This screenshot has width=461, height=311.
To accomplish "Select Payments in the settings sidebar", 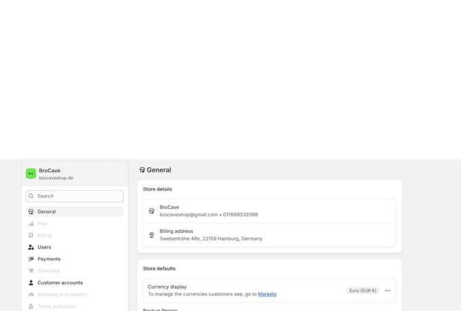I will click(75, 259).
